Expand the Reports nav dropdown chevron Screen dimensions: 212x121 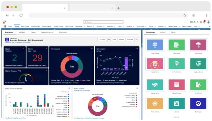(93, 26)
